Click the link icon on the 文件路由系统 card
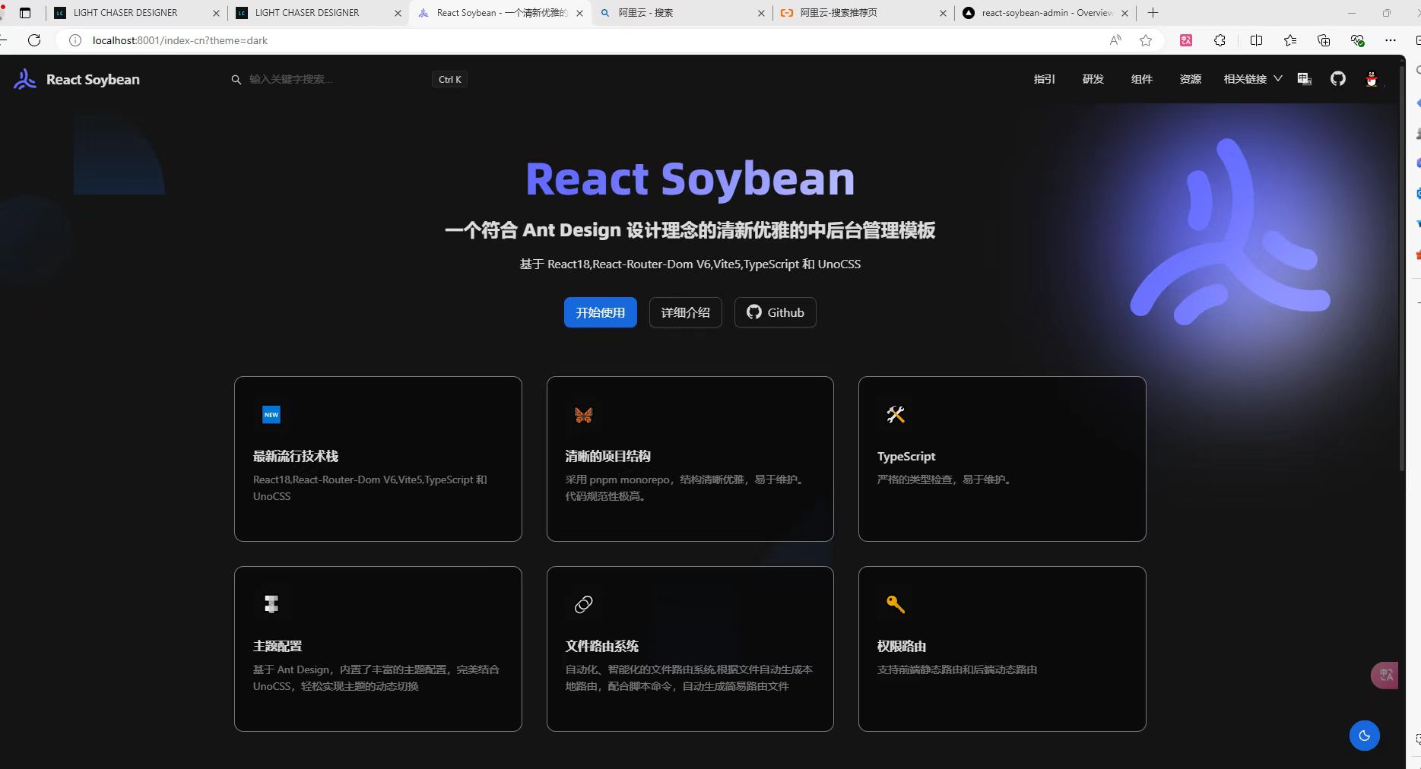Screen dimensions: 1421x769 (584, 605)
